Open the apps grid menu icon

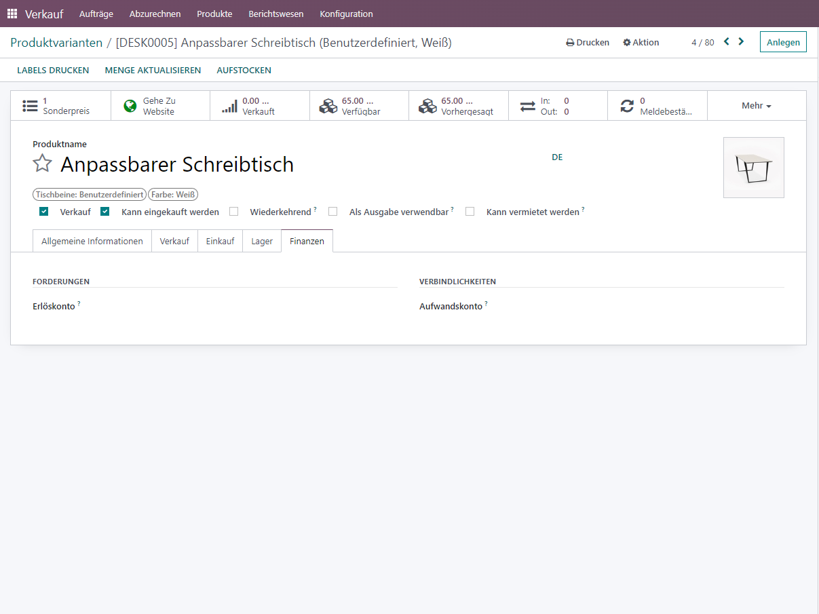click(x=12, y=14)
